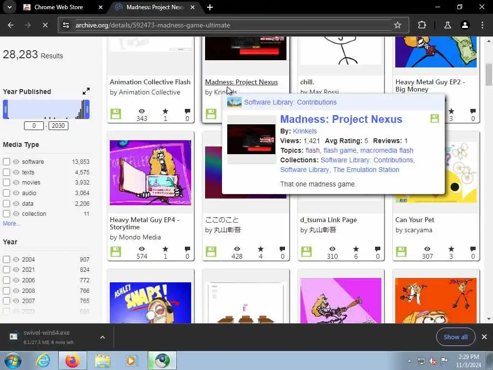Launch Internet Explorer from taskbar
The width and height of the screenshot is (493, 370).
click(x=42, y=360)
